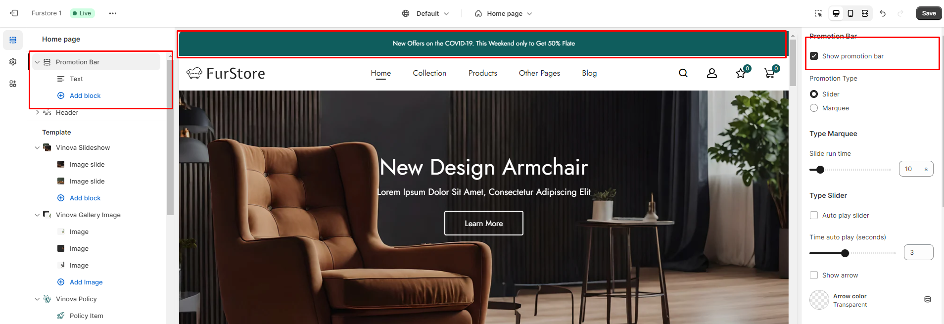
Task: Click Add Image under Vinova Gallery
Action: click(x=86, y=282)
